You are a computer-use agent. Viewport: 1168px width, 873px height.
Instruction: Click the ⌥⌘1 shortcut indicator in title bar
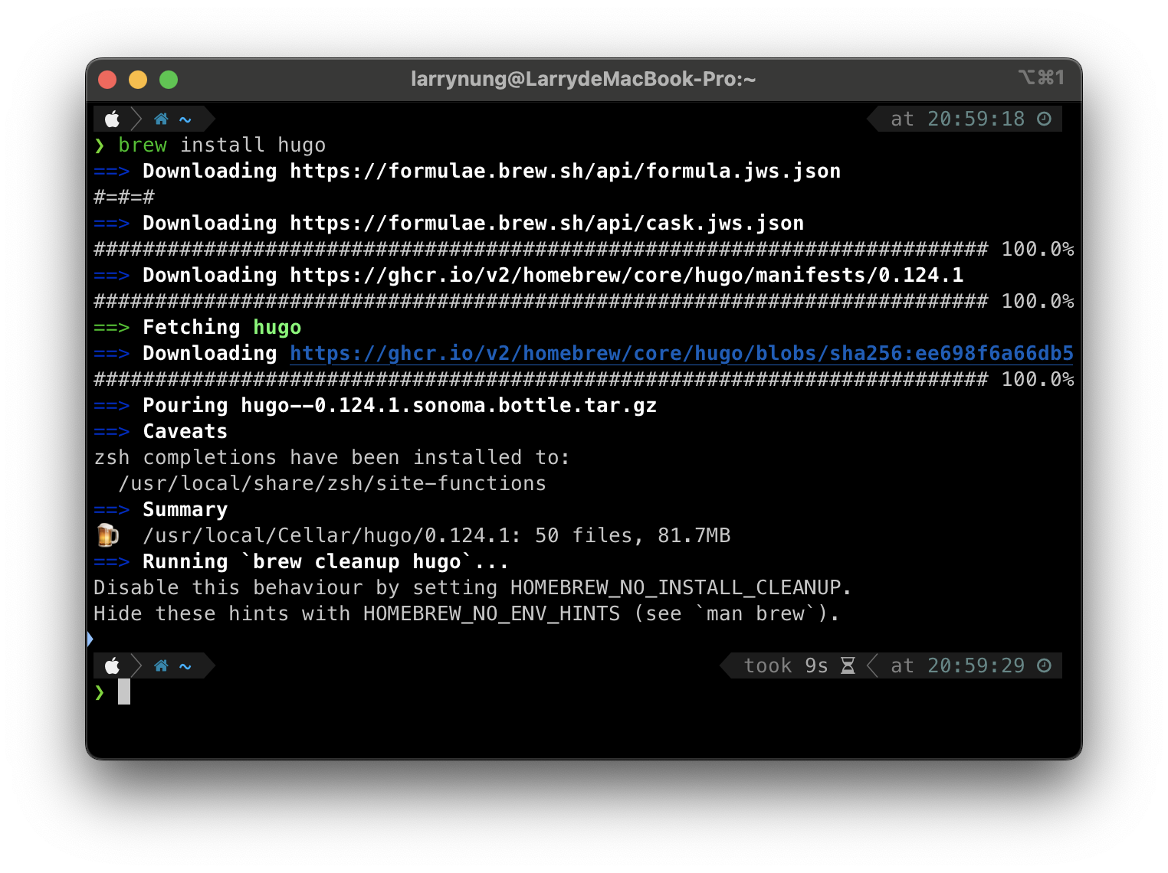point(1042,77)
